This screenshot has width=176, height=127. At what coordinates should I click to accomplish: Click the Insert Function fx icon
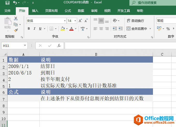coord(59,46)
